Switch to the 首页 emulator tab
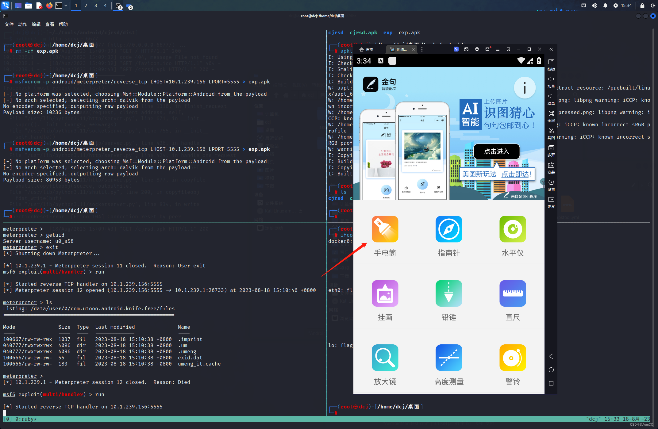The height and width of the screenshot is (429, 658). pos(367,49)
